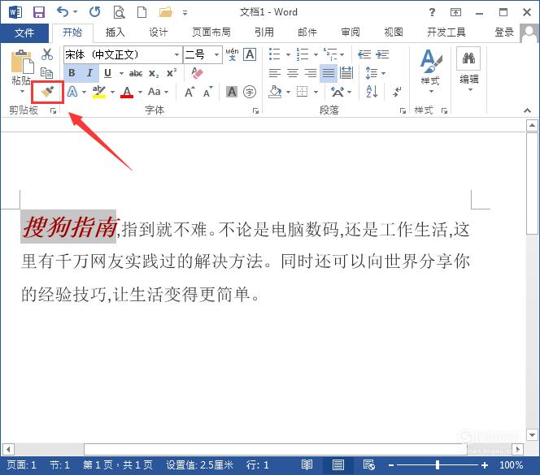Image resolution: width=540 pixels, height=475 pixels.
Task: Open the ribbon display options button
Action: 455,12
